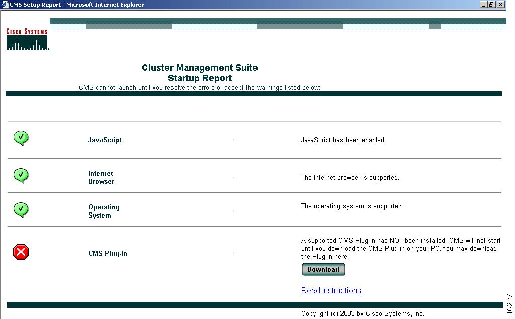The image size is (515, 319).
Task: Click the green check icon beside Internet Browser
Action: (x=21, y=176)
